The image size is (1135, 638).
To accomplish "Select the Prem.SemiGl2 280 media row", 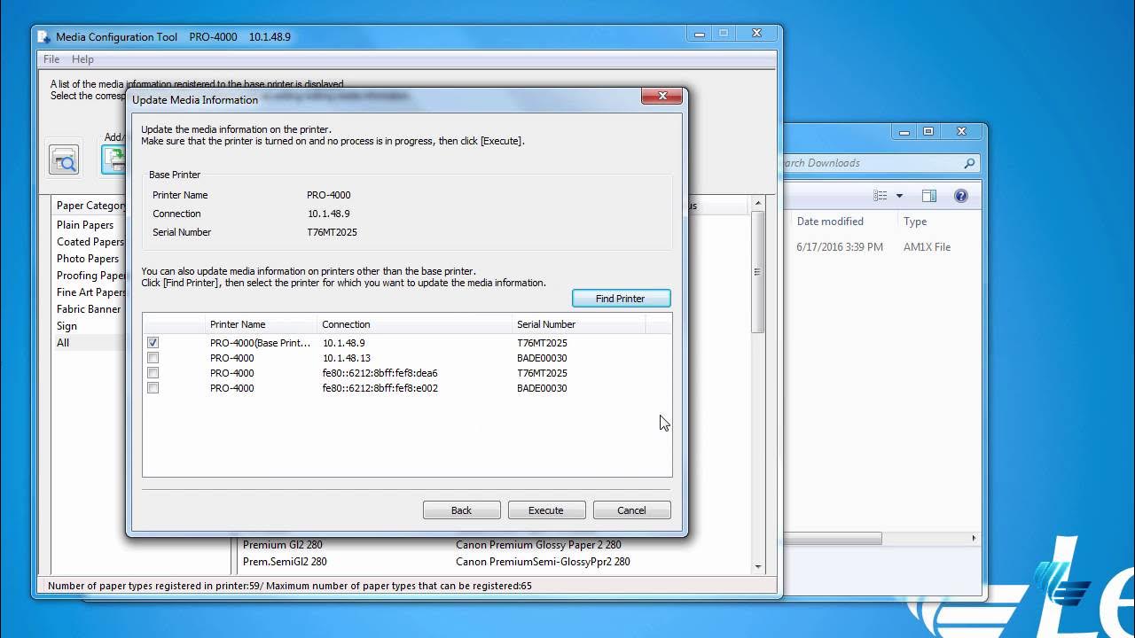I will click(x=285, y=562).
